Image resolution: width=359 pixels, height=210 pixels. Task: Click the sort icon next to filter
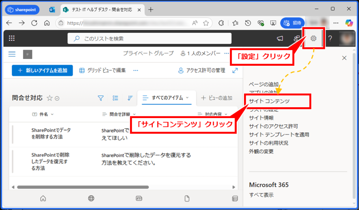point(130,98)
